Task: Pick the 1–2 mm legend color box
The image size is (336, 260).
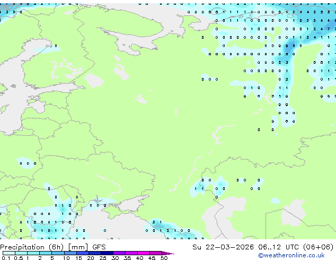Action: [33, 253]
